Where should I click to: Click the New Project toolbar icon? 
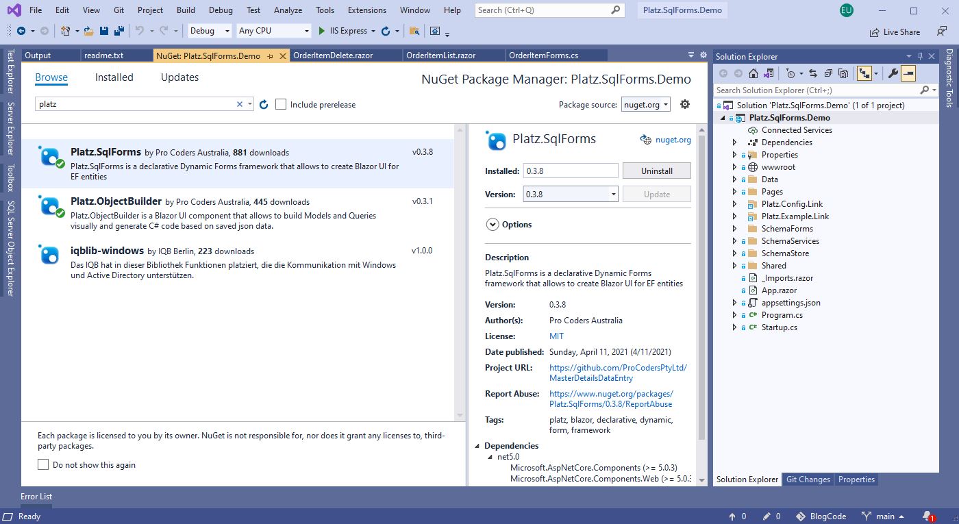click(x=65, y=31)
